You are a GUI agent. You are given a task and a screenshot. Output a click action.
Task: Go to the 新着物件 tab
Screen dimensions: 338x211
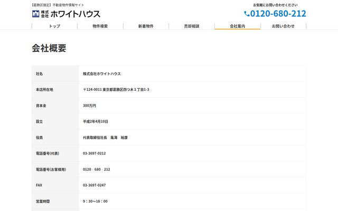(146, 26)
